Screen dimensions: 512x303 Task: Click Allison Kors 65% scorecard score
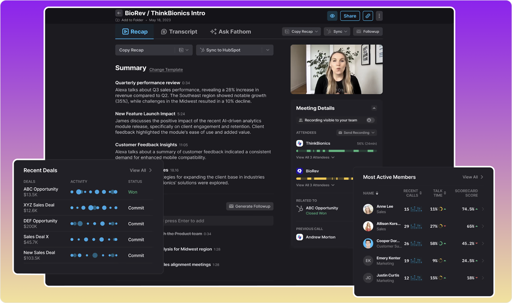click(x=471, y=226)
